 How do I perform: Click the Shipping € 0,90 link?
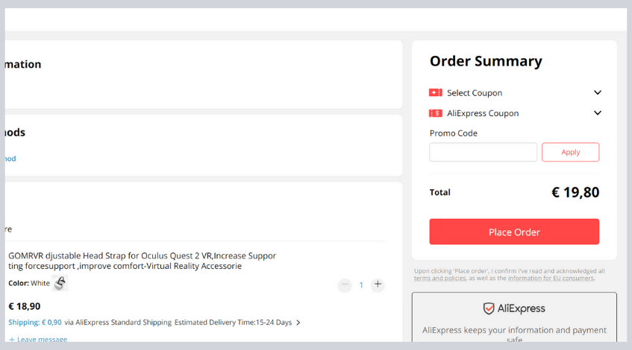tap(35, 322)
